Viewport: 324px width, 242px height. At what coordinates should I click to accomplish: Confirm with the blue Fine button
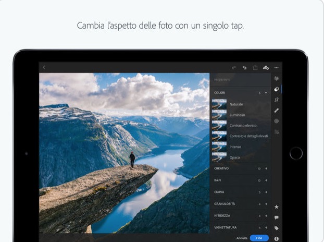pos(259,238)
